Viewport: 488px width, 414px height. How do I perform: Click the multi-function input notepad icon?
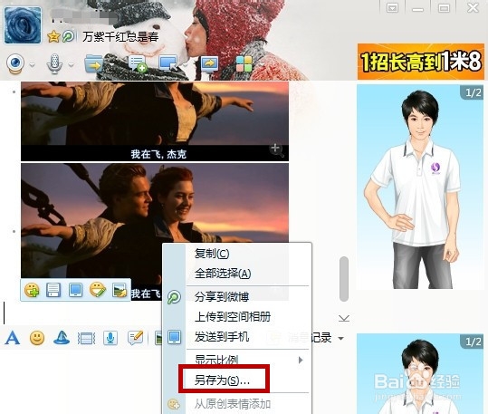point(136,338)
